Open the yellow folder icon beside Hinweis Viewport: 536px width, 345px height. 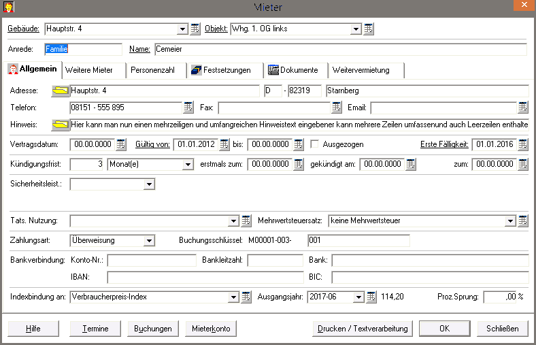coord(61,125)
